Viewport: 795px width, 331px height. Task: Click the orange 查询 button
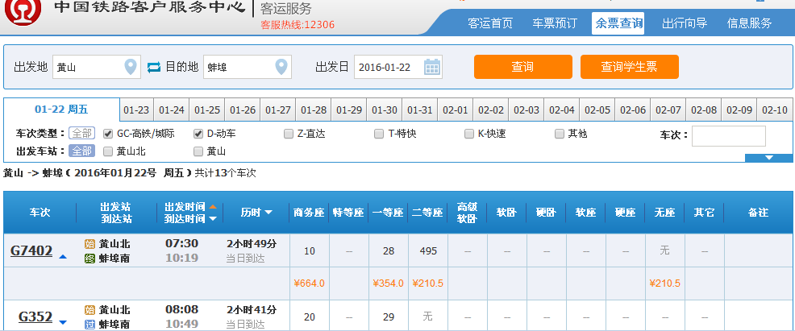click(x=523, y=67)
